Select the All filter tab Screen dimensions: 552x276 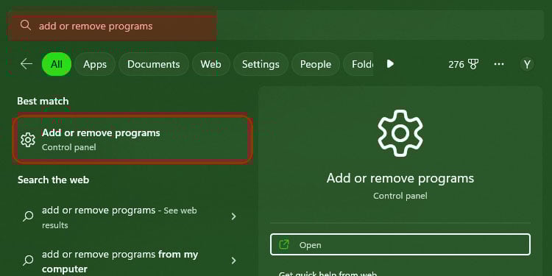coord(57,64)
